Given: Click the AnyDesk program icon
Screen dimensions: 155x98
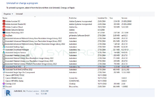Looking at the screenshot, I should [x=4, y=36].
